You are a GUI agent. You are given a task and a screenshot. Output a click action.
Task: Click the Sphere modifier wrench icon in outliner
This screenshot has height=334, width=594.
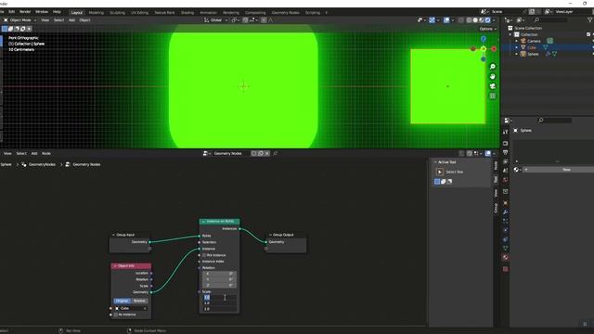[x=548, y=54]
